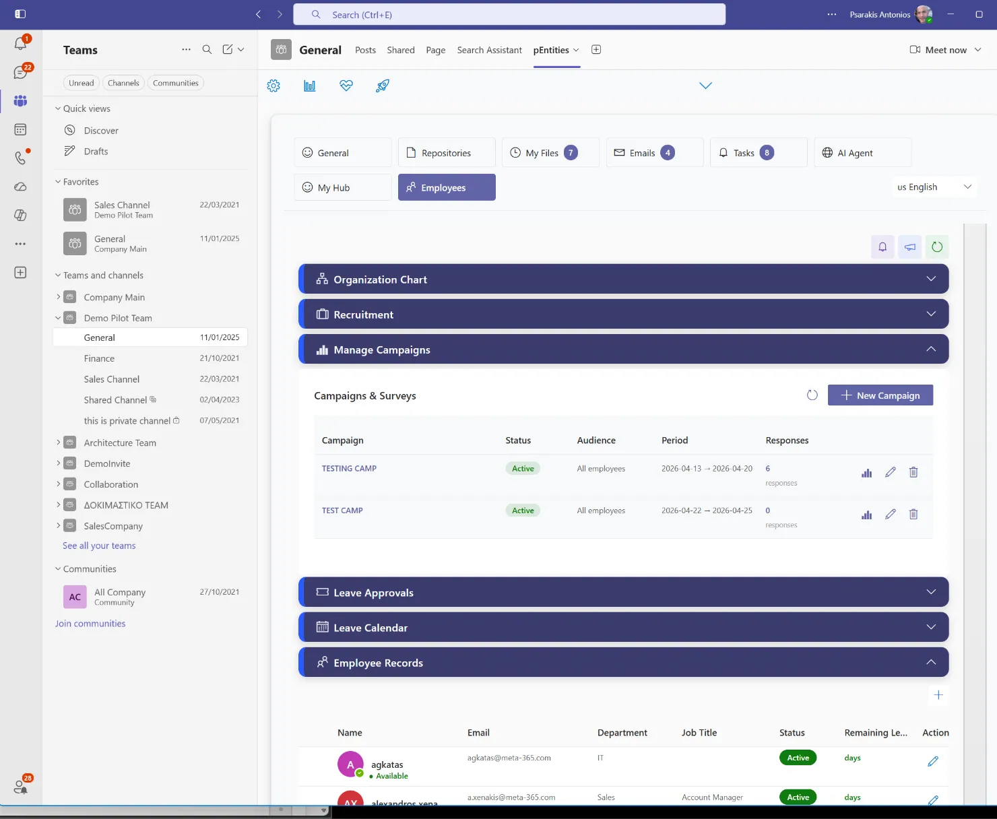Open OneDrive cloud icon in the left rail
The width and height of the screenshot is (997, 819).
[x=20, y=187]
